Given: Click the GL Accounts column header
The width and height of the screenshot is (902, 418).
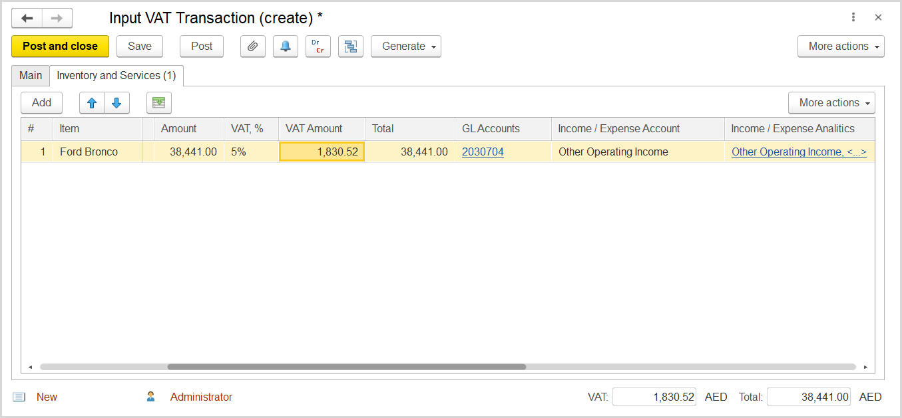Looking at the screenshot, I should click(x=503, y=129).
